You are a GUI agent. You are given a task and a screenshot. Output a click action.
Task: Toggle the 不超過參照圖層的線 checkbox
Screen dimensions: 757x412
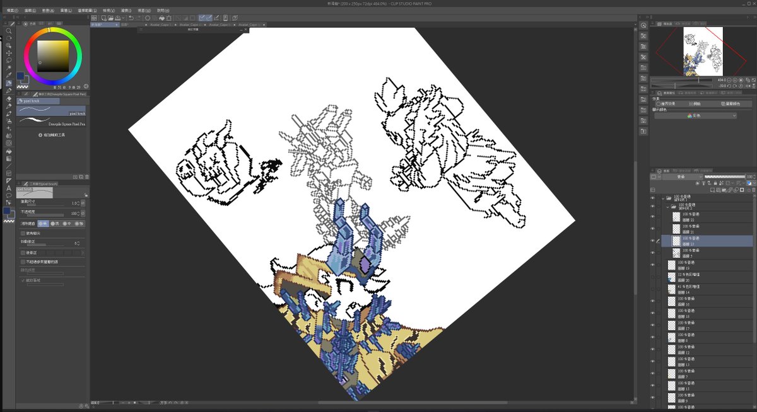point(23,261)
